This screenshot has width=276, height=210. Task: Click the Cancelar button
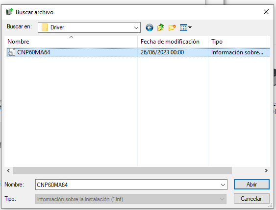tap(251, 199)
